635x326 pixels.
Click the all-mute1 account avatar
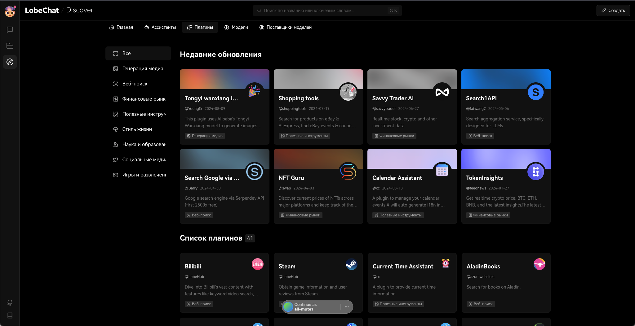pos(288,307)
